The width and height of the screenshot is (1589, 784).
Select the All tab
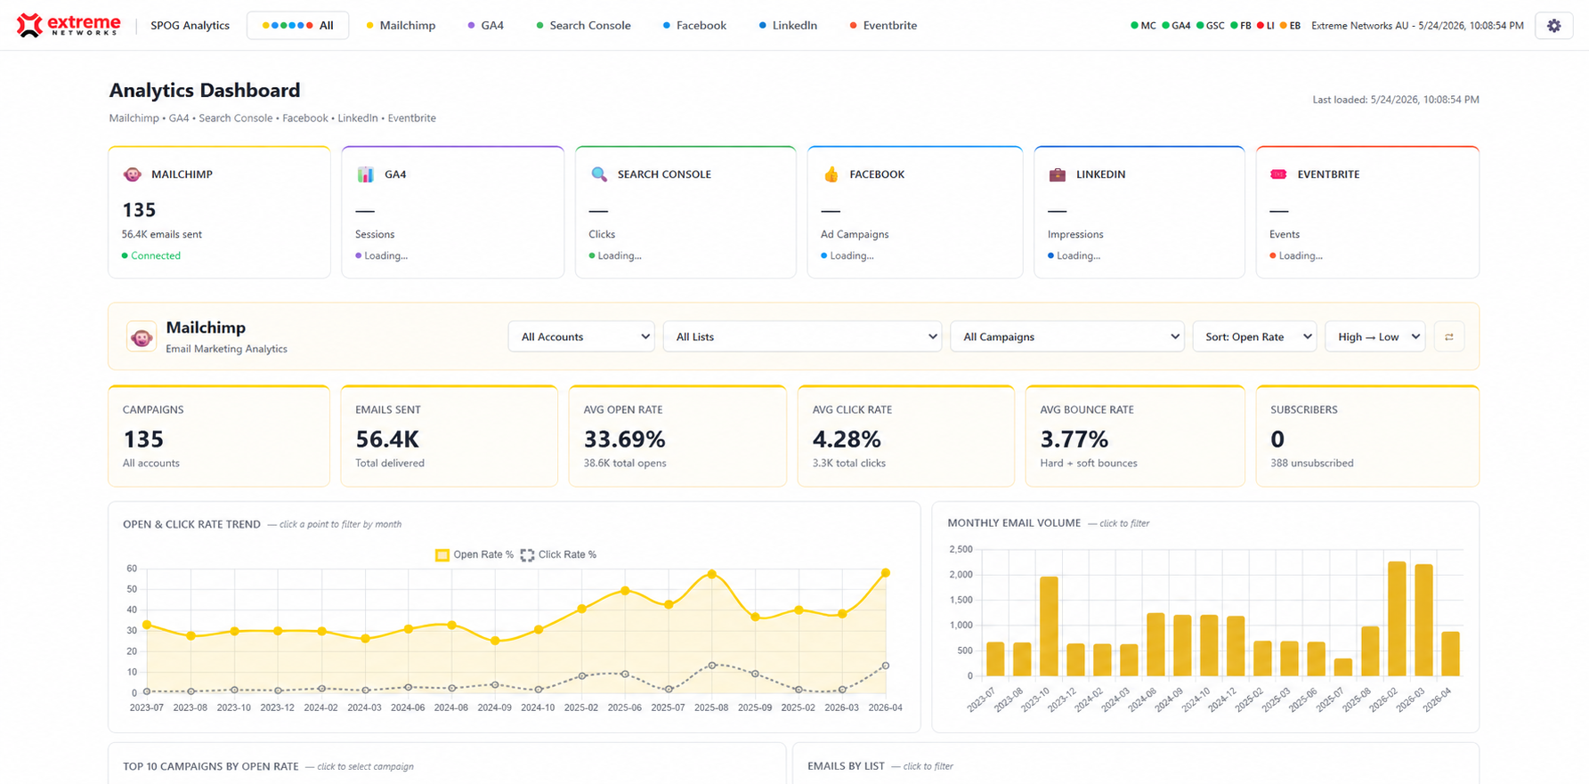[297, 26]
